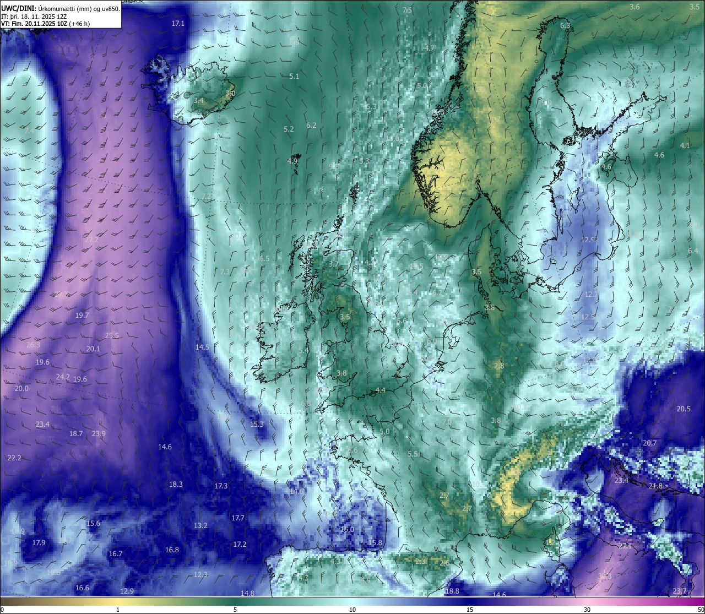Click the 5.0 value over northern France

click(384, 432)
